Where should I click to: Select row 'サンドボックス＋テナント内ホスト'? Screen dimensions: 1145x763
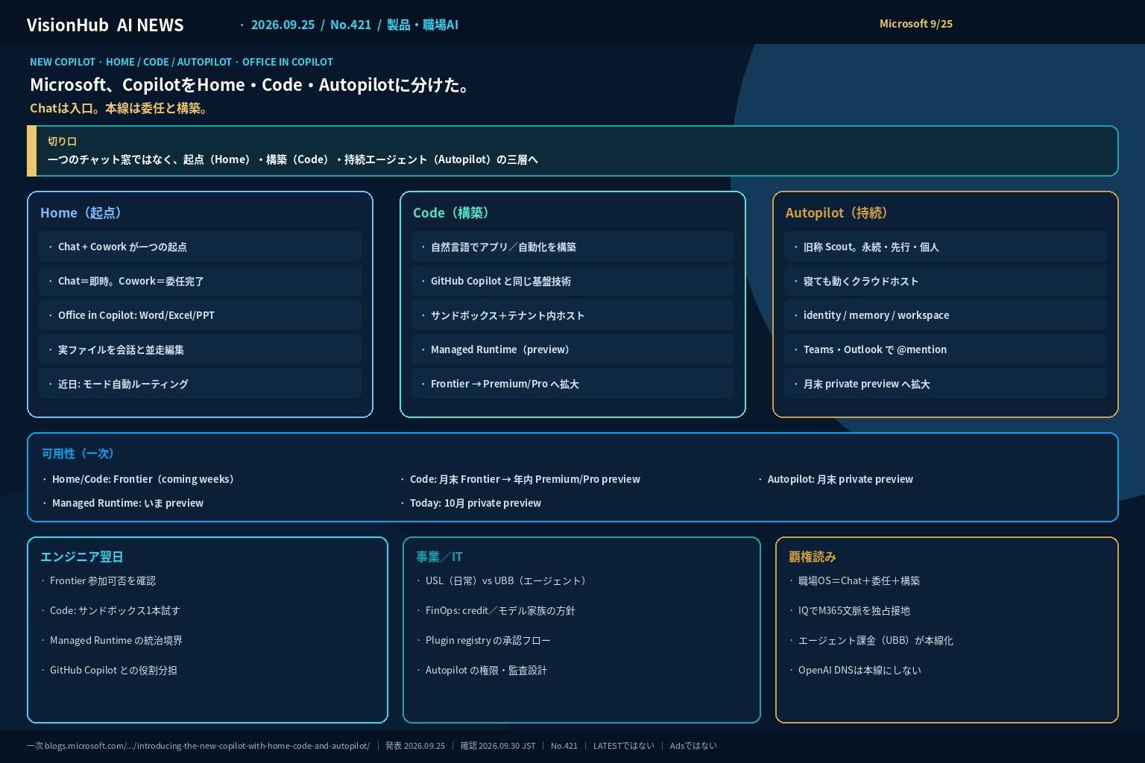pyautogui.click(x=572, y=315)
